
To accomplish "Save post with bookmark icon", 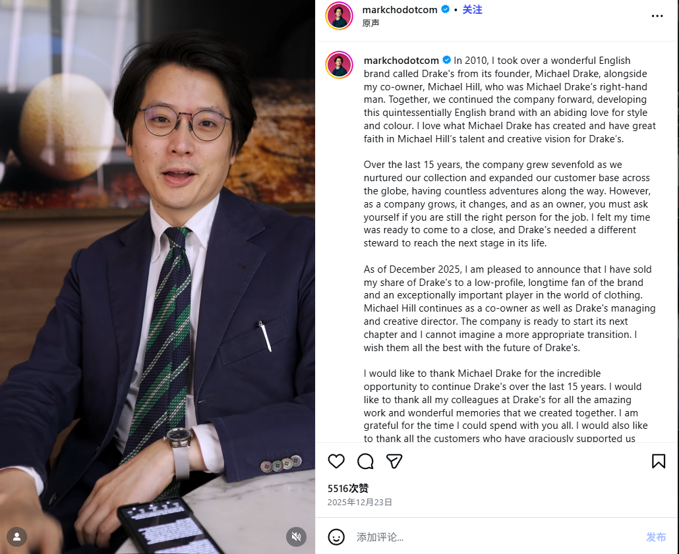I will coord(658,461).
